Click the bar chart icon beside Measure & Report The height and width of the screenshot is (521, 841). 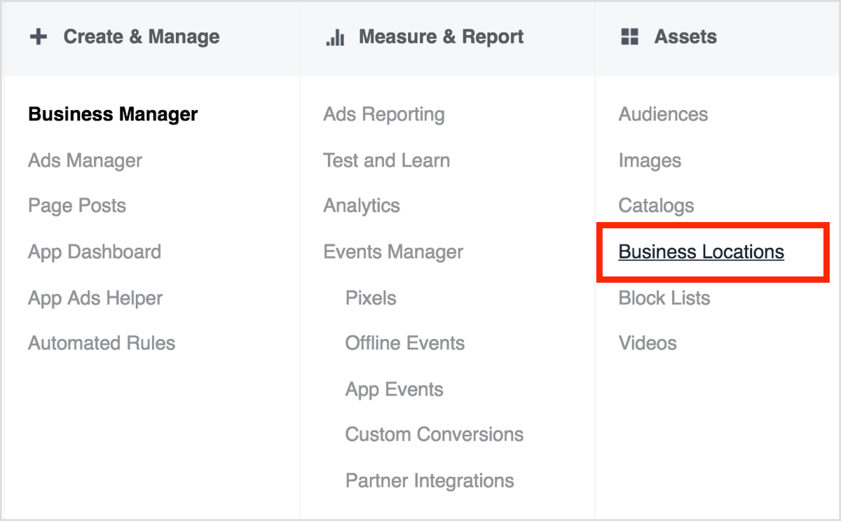tap(335, 38)
